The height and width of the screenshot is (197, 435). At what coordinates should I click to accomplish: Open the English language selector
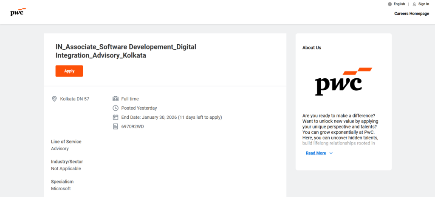coord(399,4)
